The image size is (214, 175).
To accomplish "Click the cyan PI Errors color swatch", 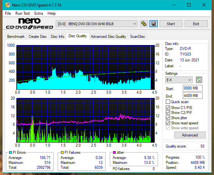I will tap(10, 152).
